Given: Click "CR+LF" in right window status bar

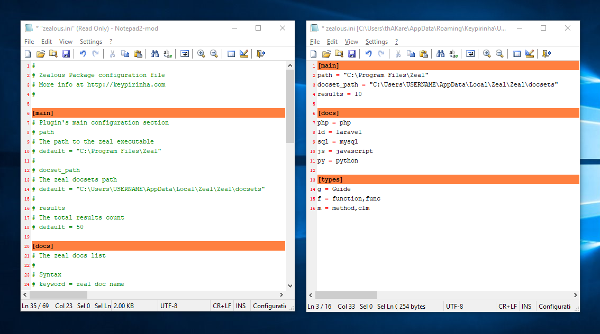Looking at the screenshot, I should [x=507, y=307].
